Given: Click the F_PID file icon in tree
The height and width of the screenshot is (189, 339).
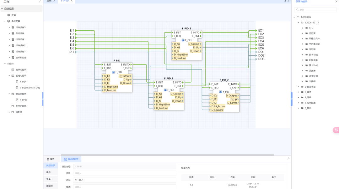Looking at the screenshot, I should pyautogui.click(x=17, y=82).
